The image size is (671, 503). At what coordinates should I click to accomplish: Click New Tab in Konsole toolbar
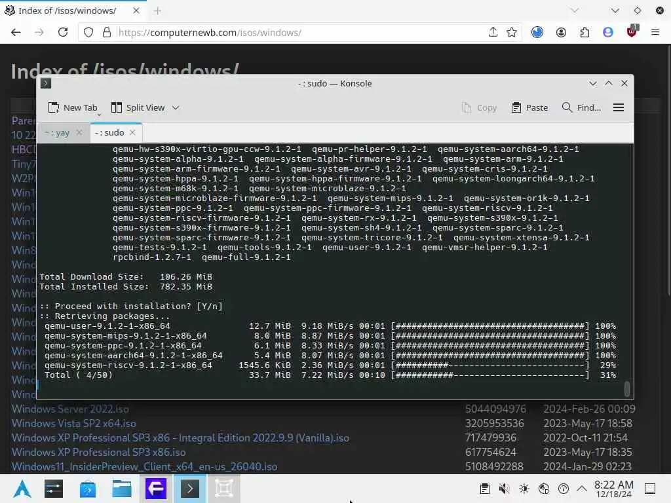[73, 108]
